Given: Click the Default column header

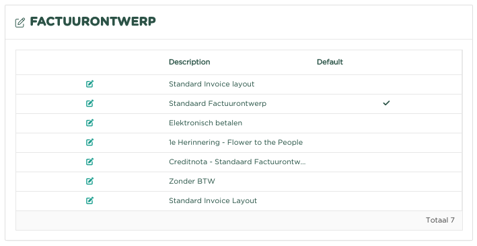Looking at the screenshot, I should [x=330, y=62].
